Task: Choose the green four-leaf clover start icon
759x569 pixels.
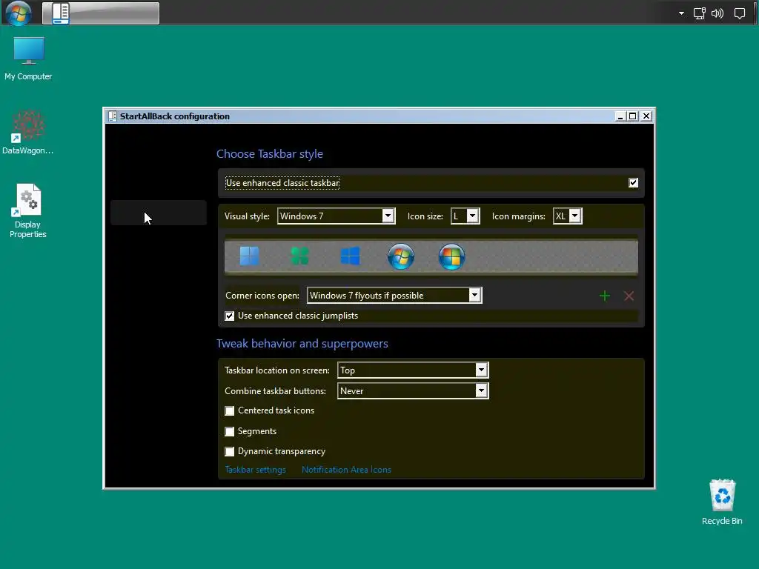Action: click(299, 256)
